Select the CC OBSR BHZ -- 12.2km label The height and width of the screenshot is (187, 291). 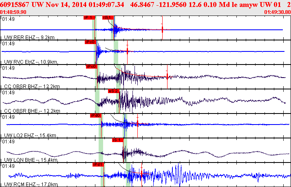(x=32, y=87)
